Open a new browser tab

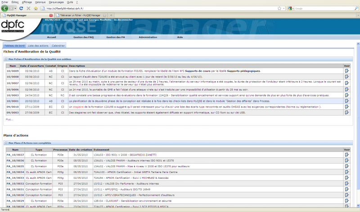tap(111, 15)
